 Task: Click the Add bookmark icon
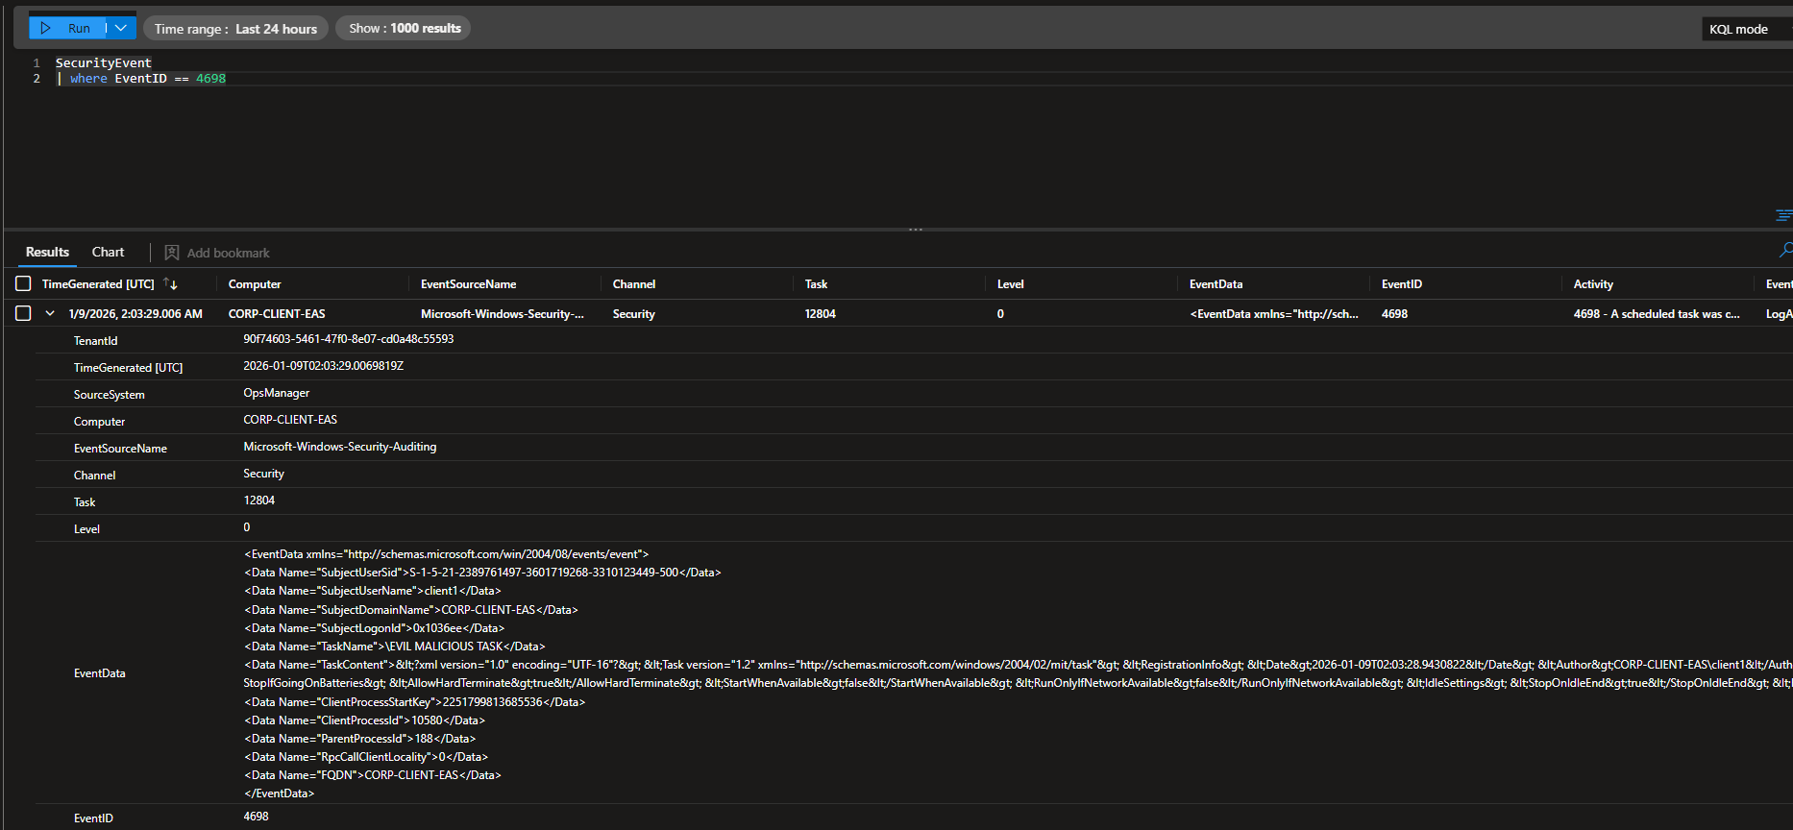click(172, 253)
